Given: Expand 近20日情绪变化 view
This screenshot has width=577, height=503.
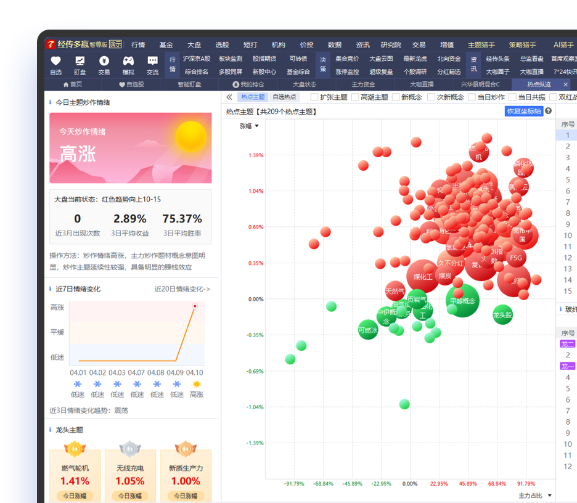Looking at the screenshot, I should click(182, 289).
